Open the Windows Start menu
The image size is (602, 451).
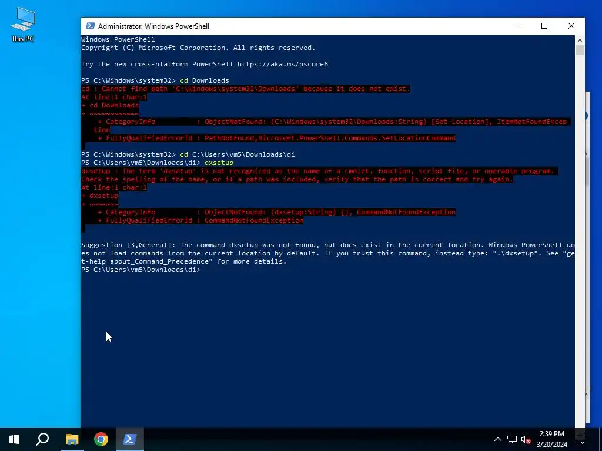14,439
